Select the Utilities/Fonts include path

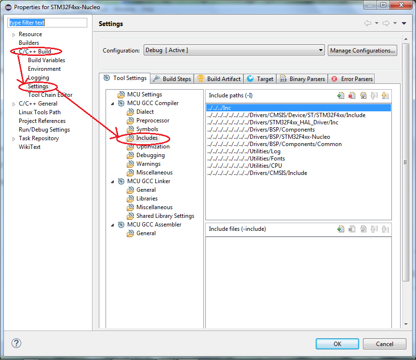pyautogui.click(x=298, y=159)
